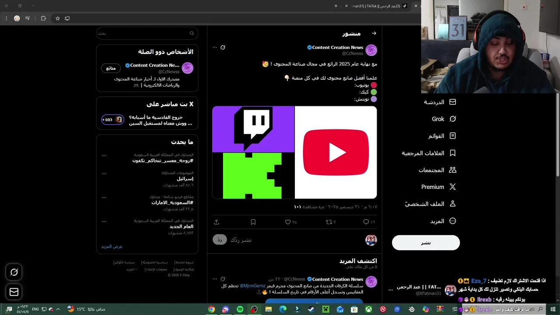
Task: Click the search magnifier icon
Action: [192, 33]
